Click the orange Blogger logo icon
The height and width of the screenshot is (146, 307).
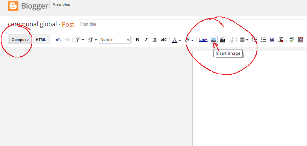tap(13, 6)
